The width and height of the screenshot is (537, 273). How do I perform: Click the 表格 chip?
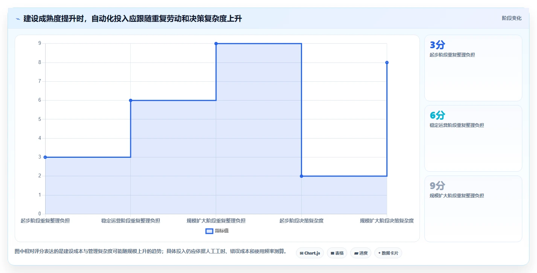pyautogui.click(x=337, y=253)
